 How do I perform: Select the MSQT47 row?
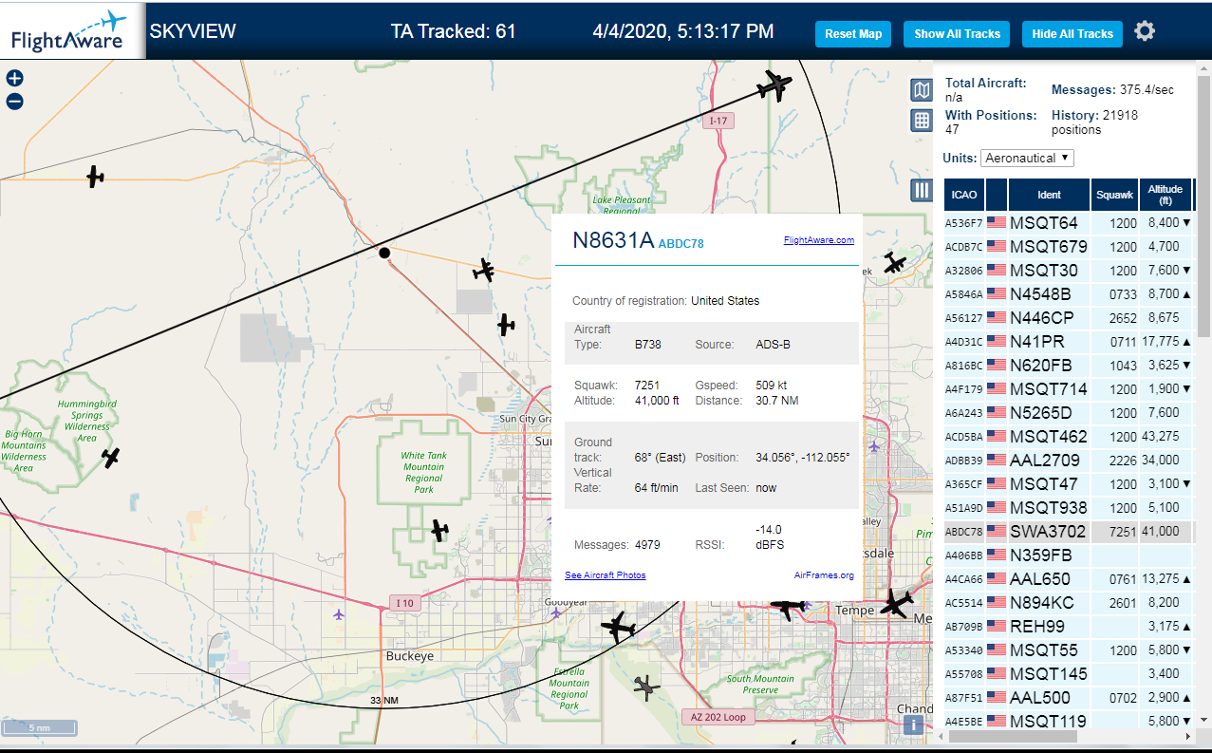pyautogui.click(x=1068, y=484)
